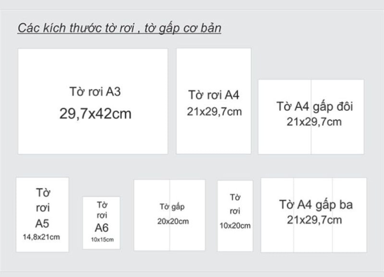
Task: Select the Tờ A4 gấp đôi label
Action: point(314,106)
